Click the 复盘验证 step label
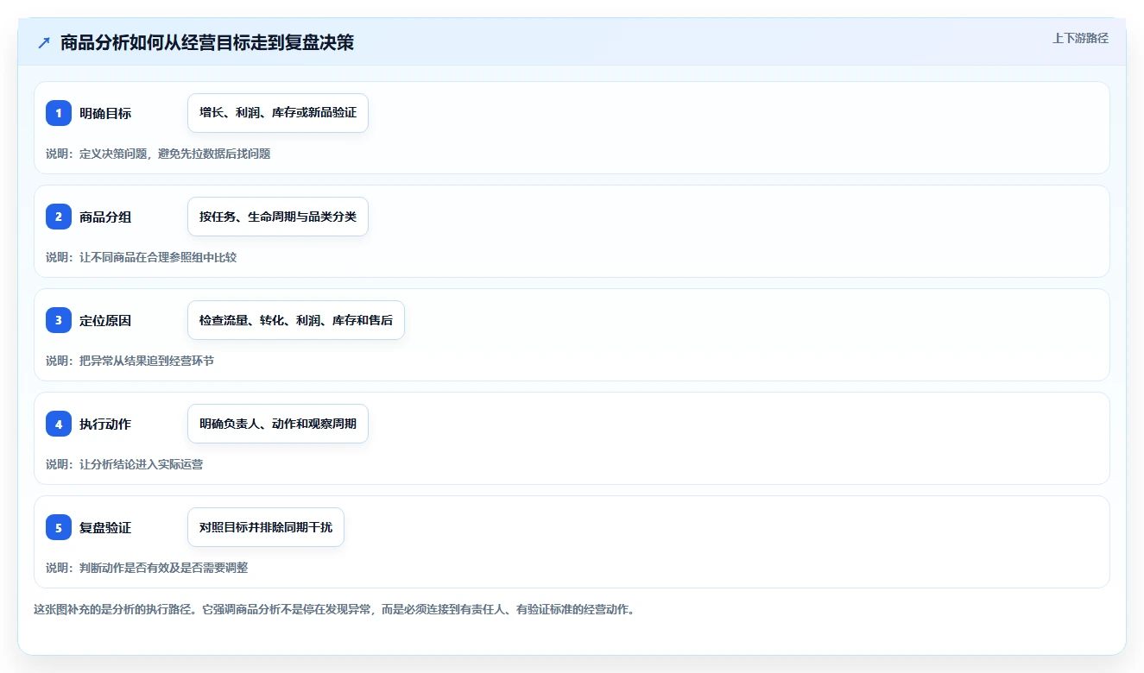The height and width of the screenshot is (673, 1144). [105, 527]
